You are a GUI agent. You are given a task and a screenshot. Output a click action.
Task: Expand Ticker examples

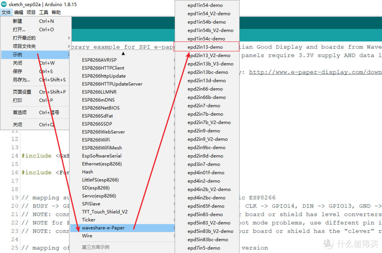(122, 220)
